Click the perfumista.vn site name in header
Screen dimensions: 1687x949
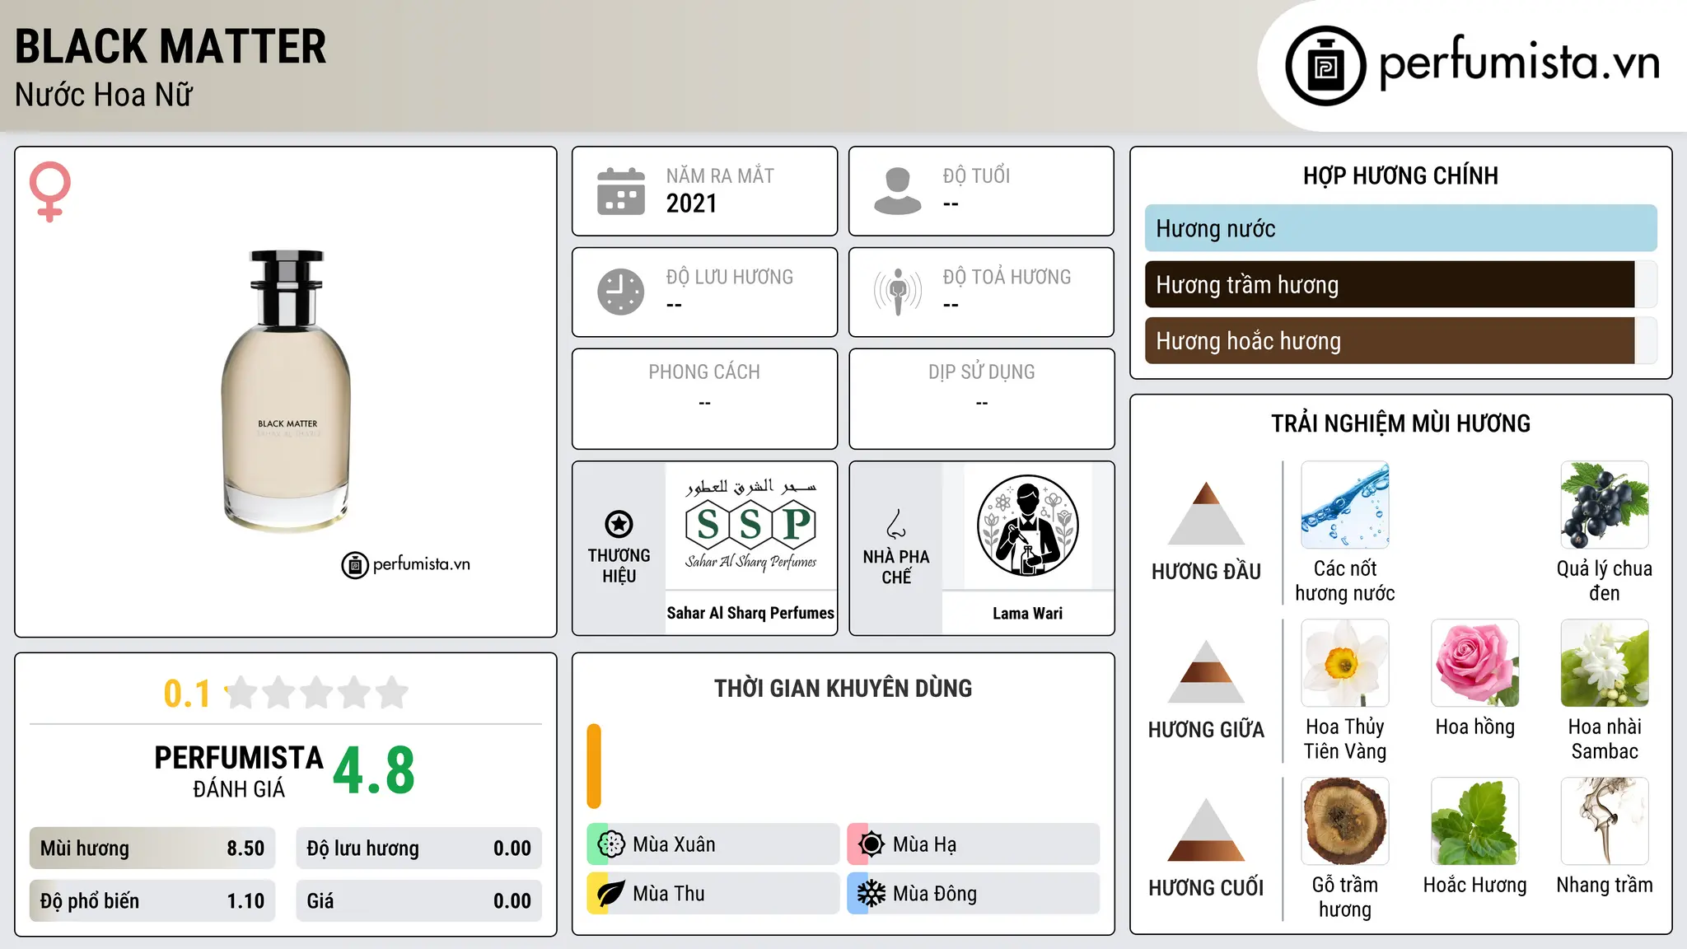1520,63
